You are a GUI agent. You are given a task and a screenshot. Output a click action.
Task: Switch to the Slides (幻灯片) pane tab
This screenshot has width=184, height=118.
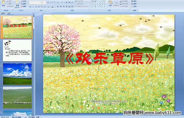(x=3, y=13)
